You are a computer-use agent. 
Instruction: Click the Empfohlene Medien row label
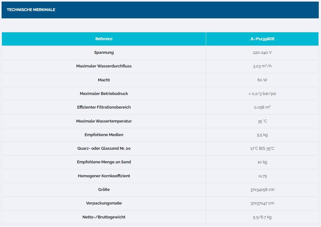[104, 135]
